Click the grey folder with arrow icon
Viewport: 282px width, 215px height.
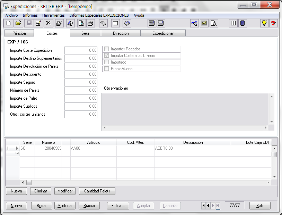(59, 23)
